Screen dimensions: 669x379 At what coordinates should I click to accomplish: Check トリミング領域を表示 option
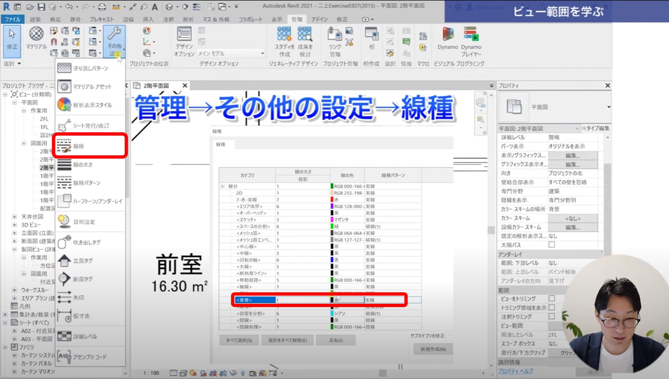point(552,307)
